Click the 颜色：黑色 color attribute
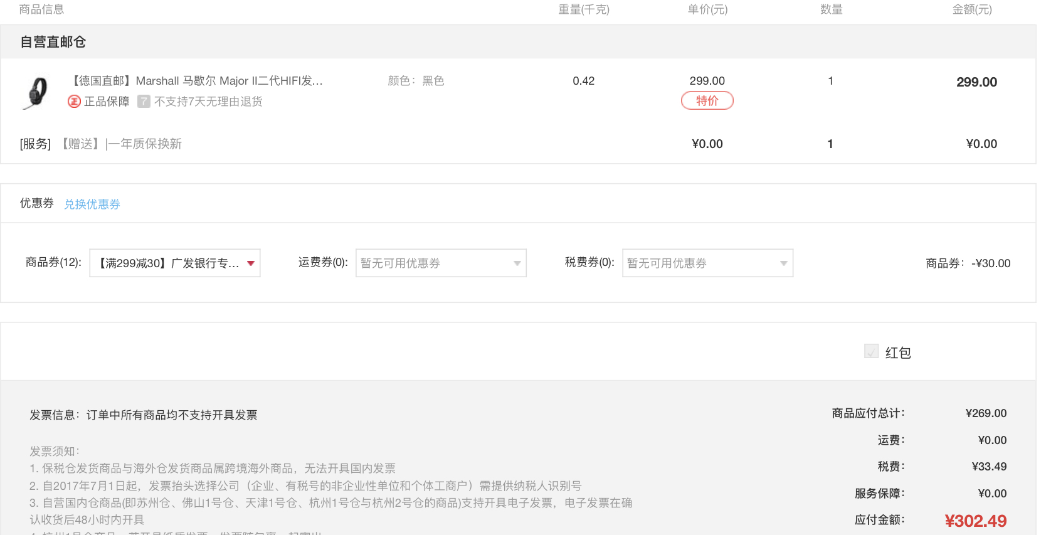 [416, 81]
